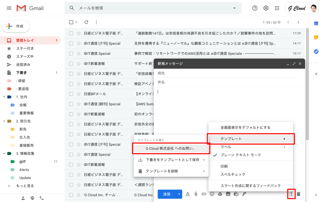Star the 17:29 日経ビジネス電子版 email
The image size is (323, 202).
[79, 33]
